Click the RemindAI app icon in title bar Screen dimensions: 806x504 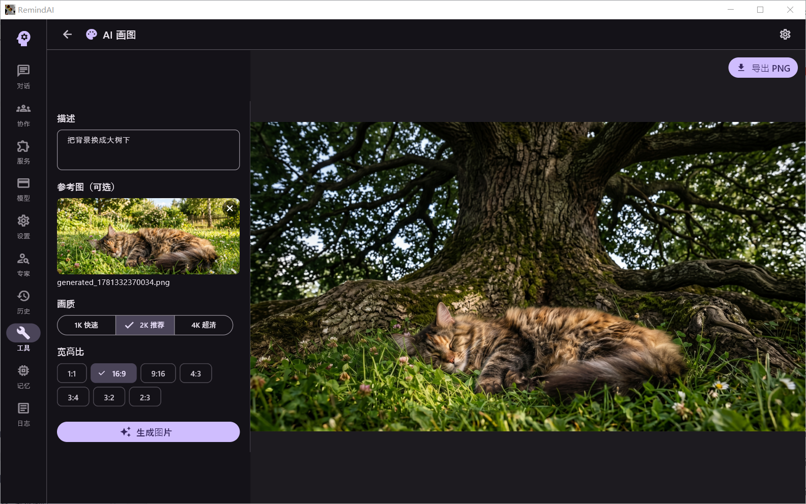(10, 10)
